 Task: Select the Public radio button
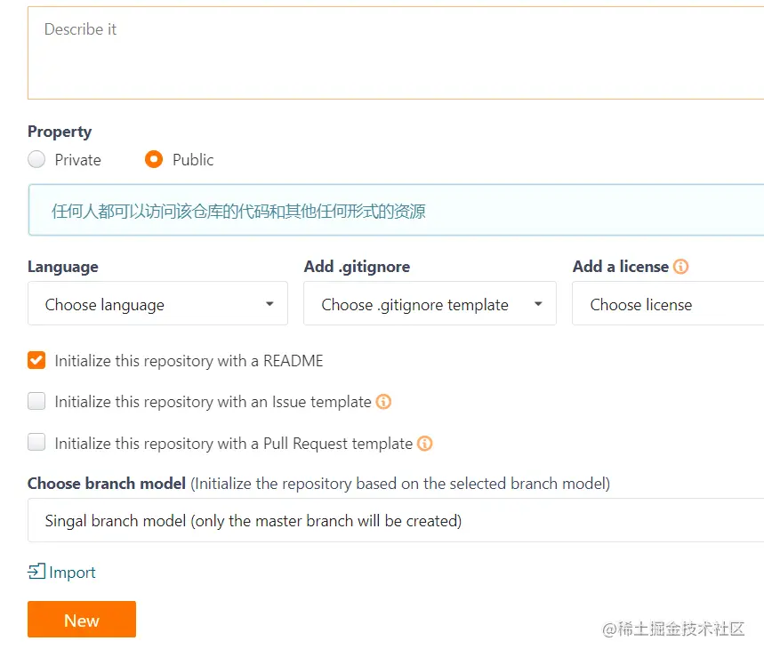[154, 159]
